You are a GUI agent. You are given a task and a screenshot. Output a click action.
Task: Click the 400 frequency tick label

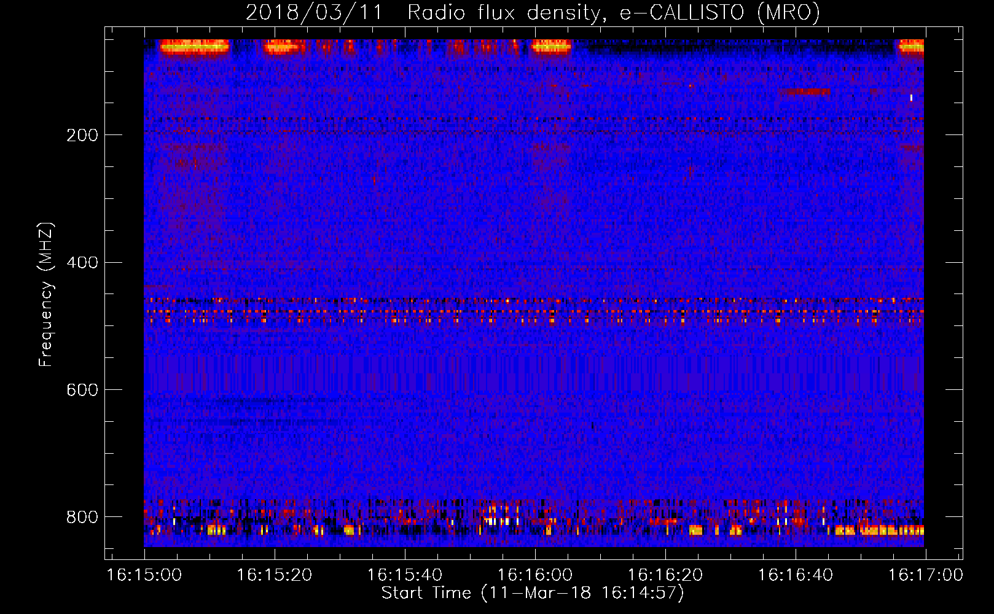(82, 263)
